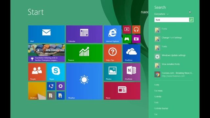Image resolution: width=210 pixels, height=118 pixels.
Task: Select the 'ford' search suggestion
Action: pyautogui.click(x=156, y=103)
